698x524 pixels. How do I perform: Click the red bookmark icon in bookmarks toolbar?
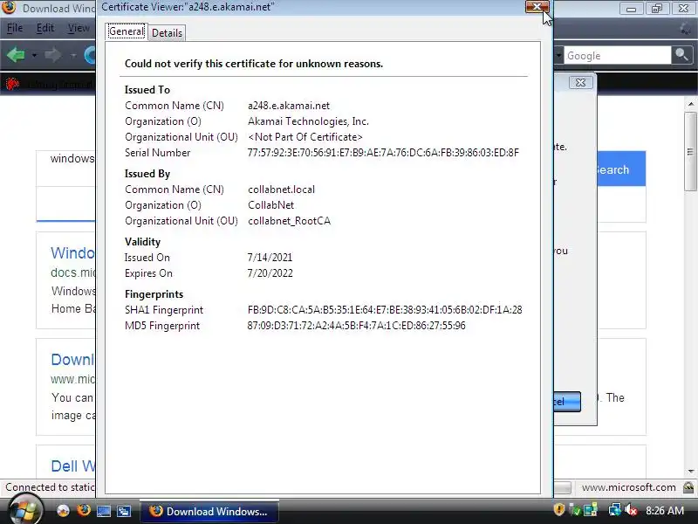(12, 83)
